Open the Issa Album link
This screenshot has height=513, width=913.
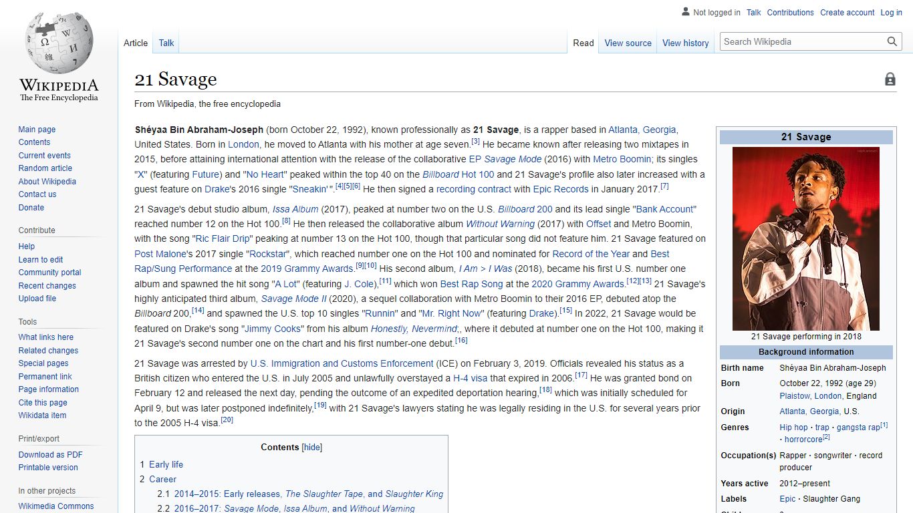pyautogui.click(x=295, y=209)
